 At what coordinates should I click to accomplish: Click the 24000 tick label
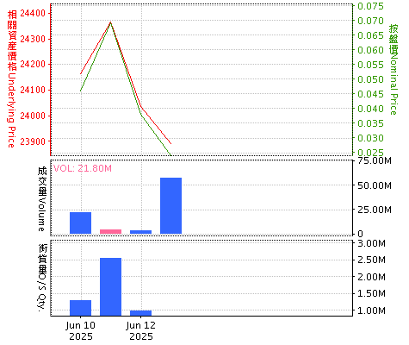point(33,116)
